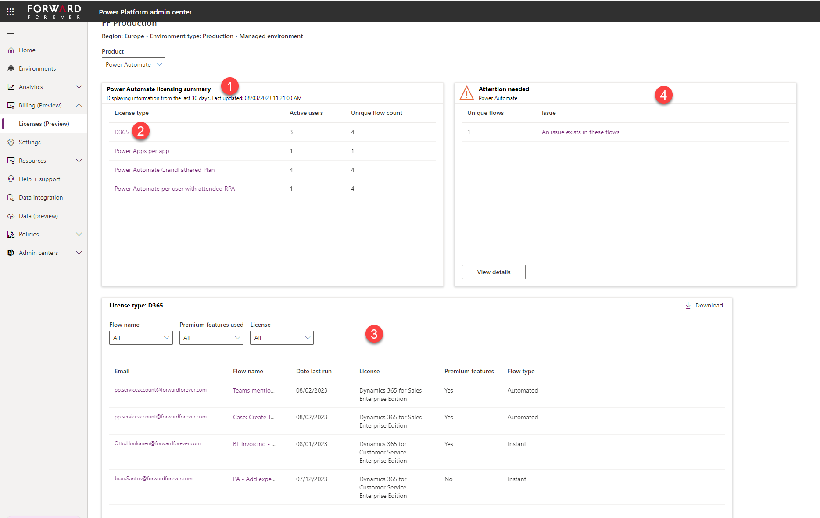Expand the Policies section chevron

[79, 235]
